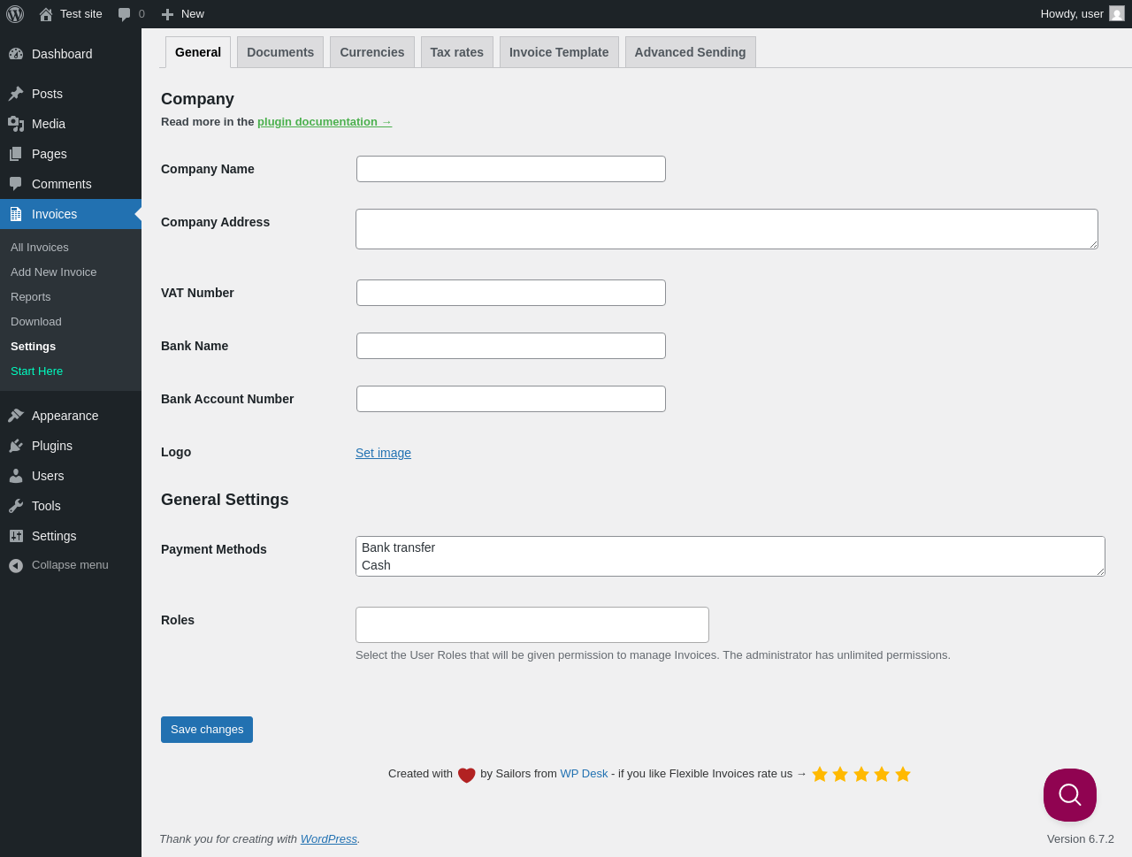
Task: Click the Settings sliders icon in sidebar
Action: pyautogui.click(x=16, y=536)
